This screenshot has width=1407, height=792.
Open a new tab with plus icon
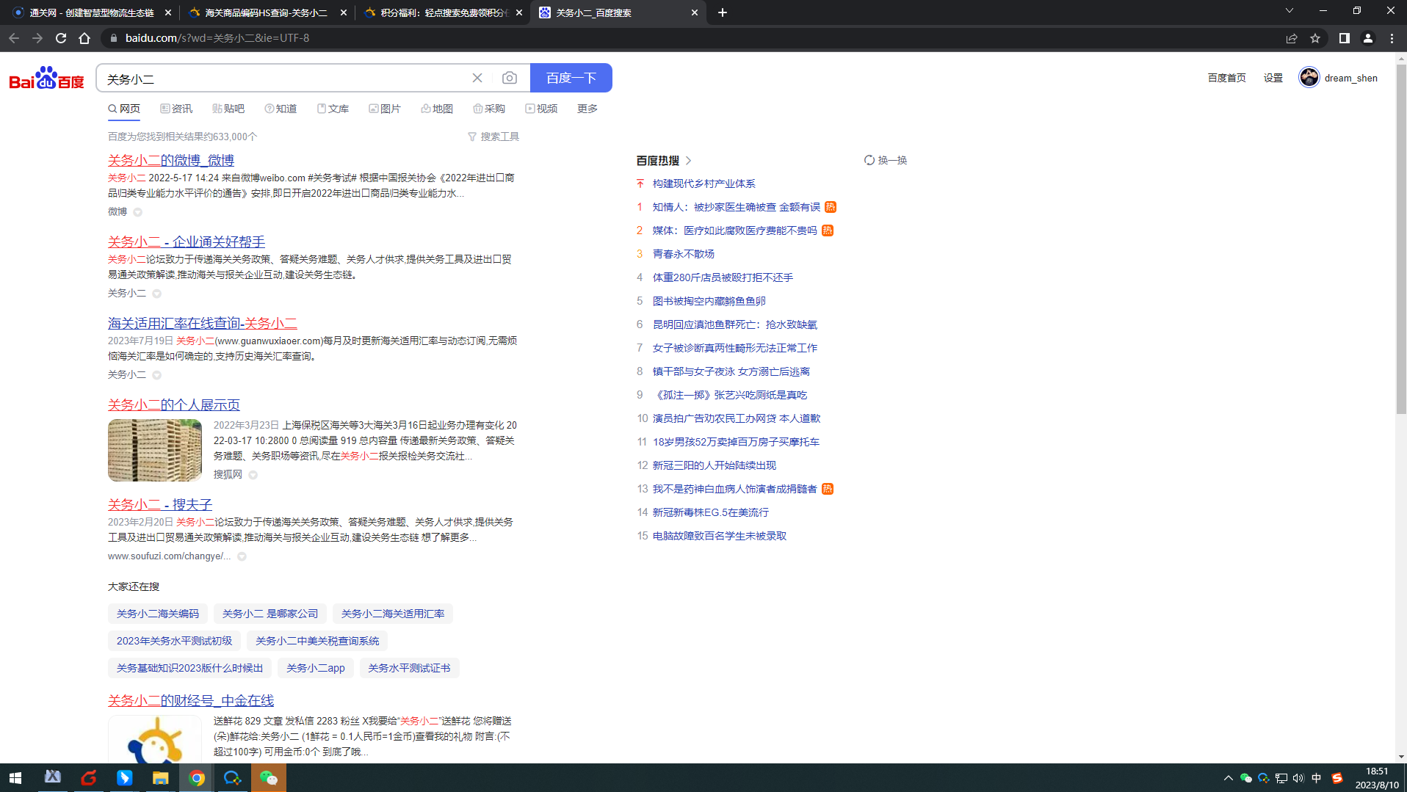(723, 12)
